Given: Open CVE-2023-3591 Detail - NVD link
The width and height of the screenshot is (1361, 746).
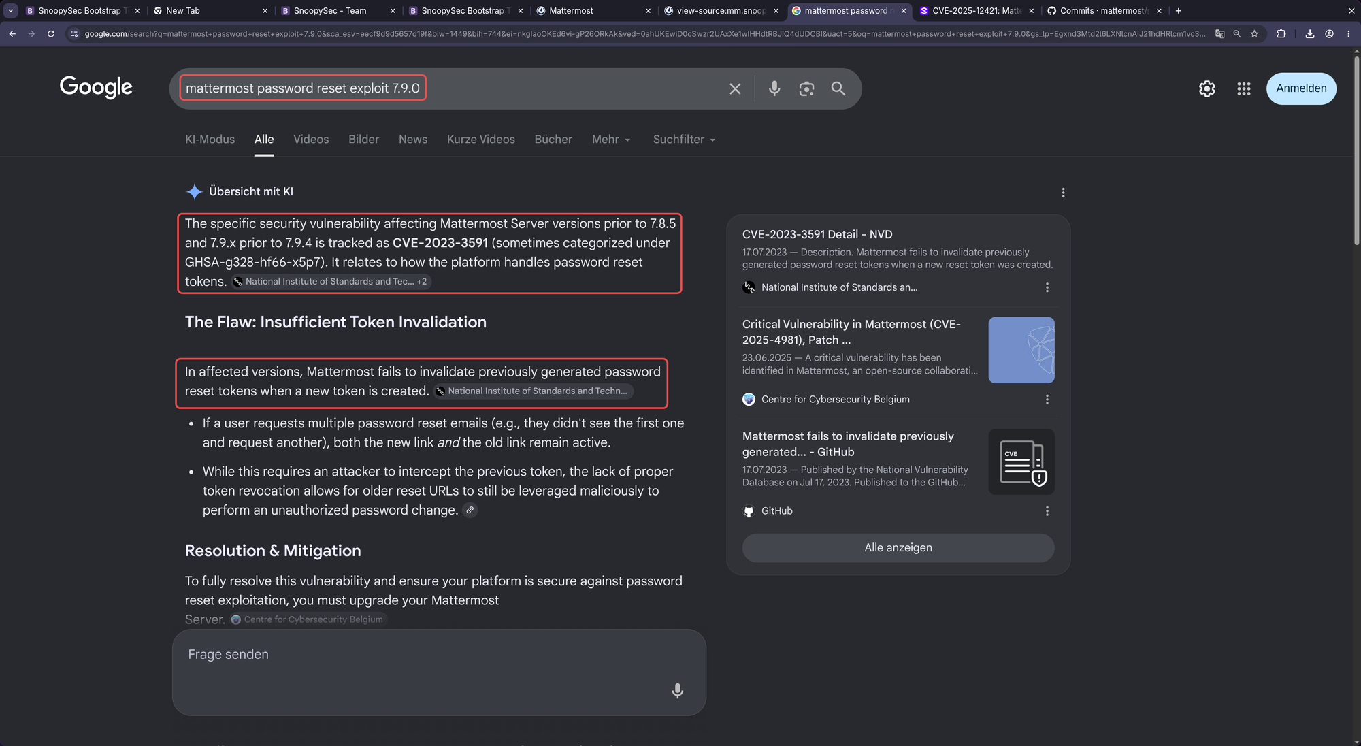Looking at the screenshot, I should [x=817, y=234].
